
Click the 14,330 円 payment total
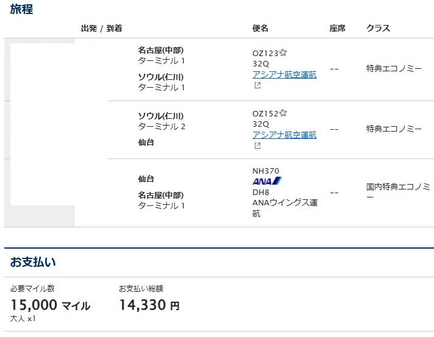pyautogui.click(x=149, y=305)
